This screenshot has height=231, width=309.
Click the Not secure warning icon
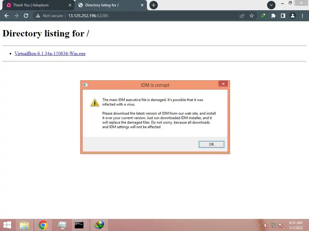[38, 16]
